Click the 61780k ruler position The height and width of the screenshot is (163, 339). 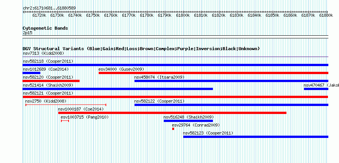point(147,15)
